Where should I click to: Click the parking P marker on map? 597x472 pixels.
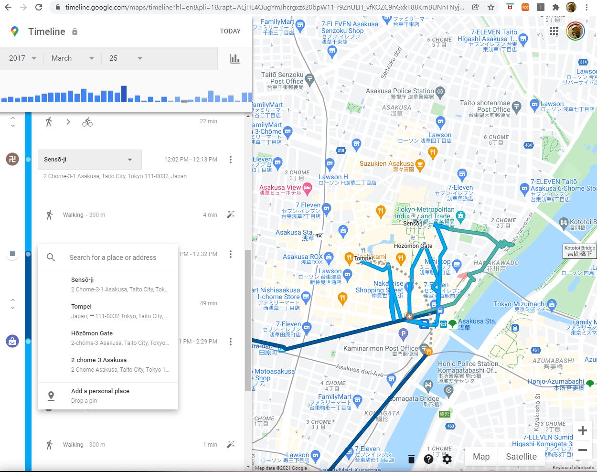point(404,334)
